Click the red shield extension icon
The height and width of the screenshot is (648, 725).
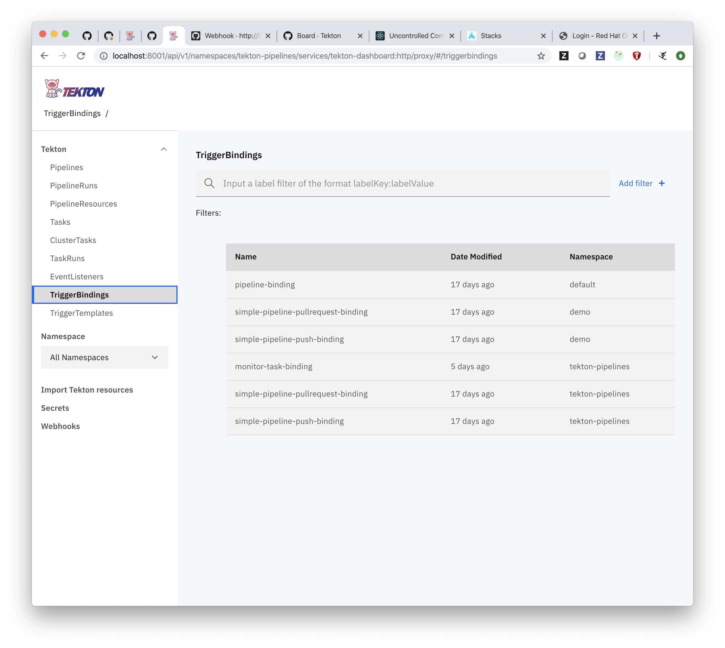point(637,55)
